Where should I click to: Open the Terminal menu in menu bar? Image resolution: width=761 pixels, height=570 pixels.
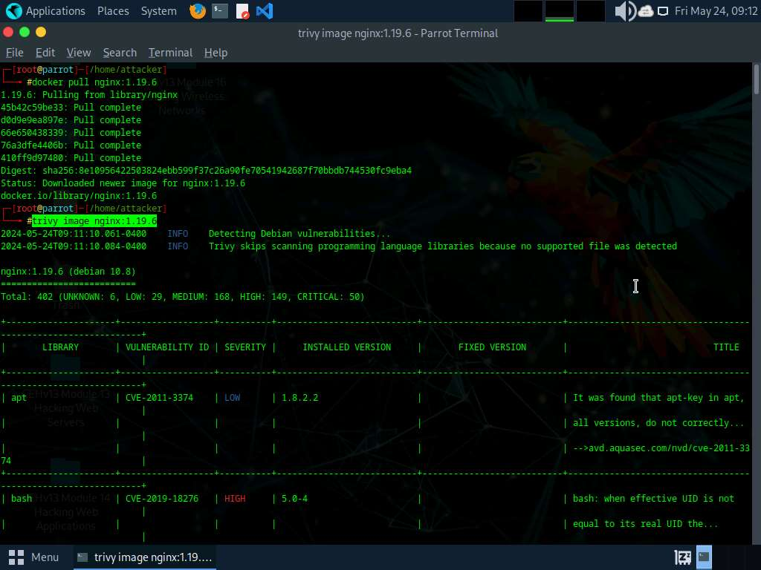[170, 53]
